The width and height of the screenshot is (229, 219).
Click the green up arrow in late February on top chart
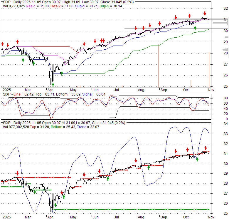click(23, 60)
